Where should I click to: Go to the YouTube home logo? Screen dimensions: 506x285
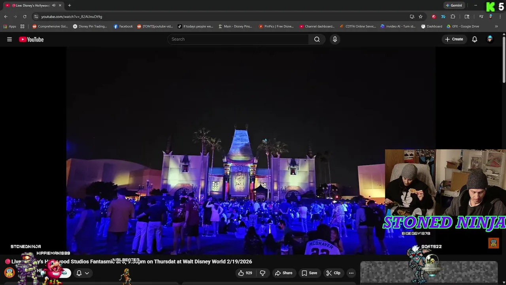31,39
